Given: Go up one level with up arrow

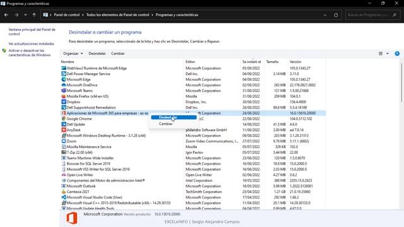Looking at the screenshot, I should click(34, 15).
